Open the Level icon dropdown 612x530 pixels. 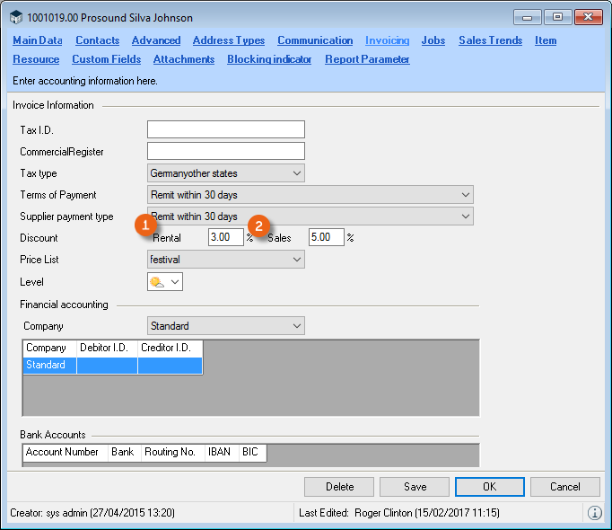click(165, 282)
